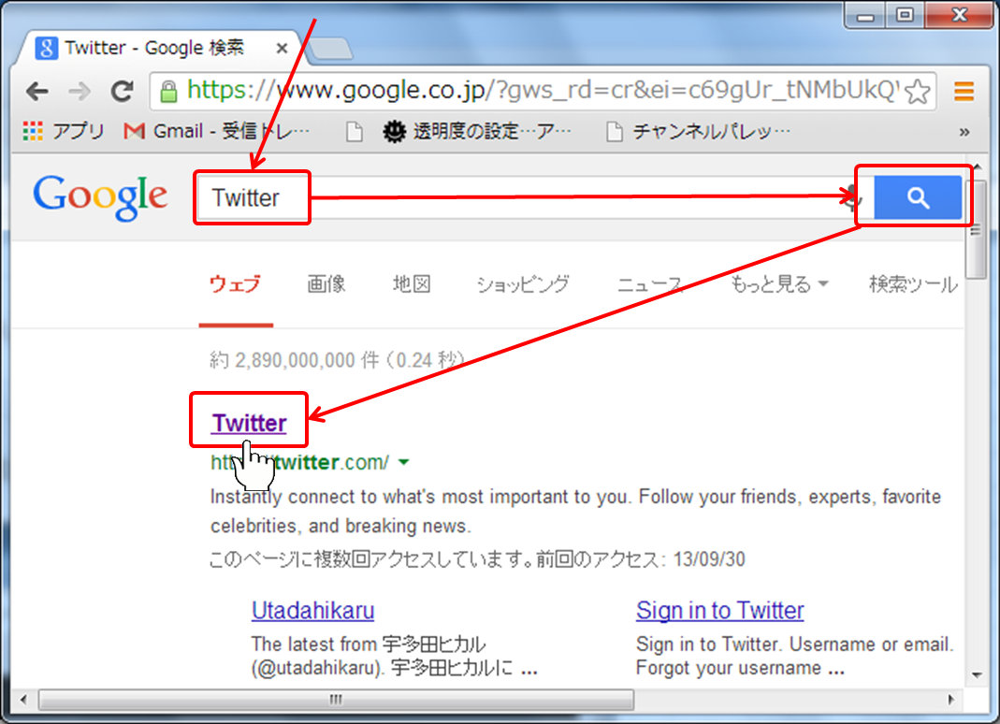This screenshot has height=724, width=1000.
Task: Switch to the 画像 search tab
Action: click(326, 284)
